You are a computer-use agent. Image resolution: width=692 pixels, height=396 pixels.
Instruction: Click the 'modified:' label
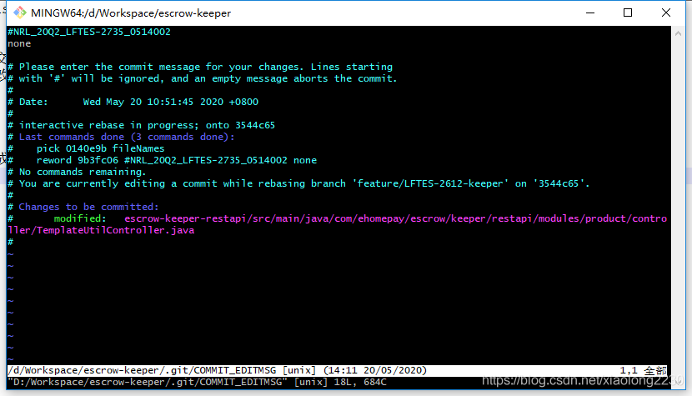(80, 218)
